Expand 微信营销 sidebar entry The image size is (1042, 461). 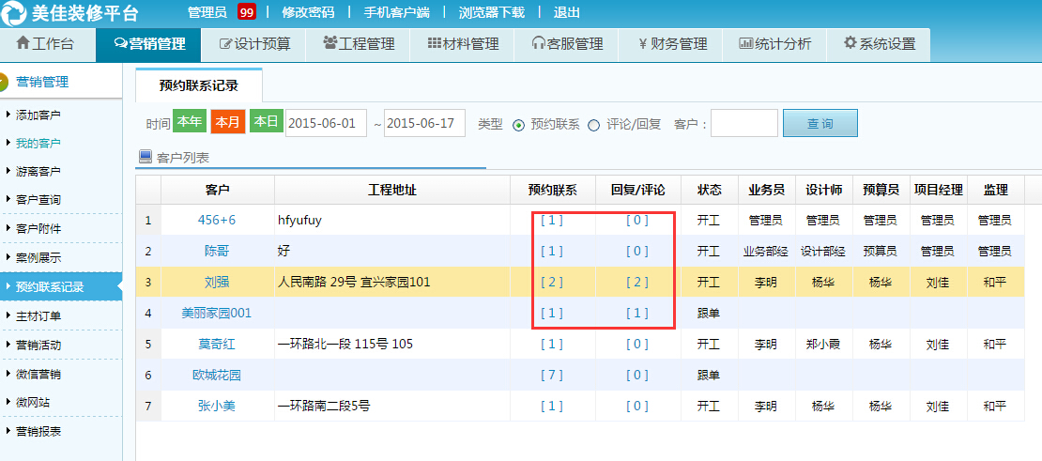[38, 374]
